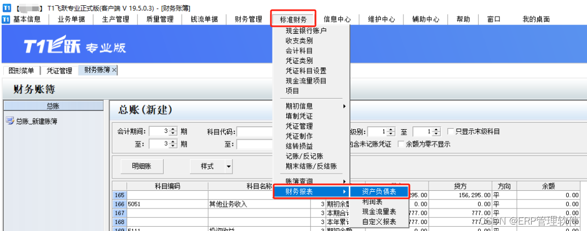Select 自定义报表 in submenu
This screenshot has width=587, height=231.
click(x=379, y=222)
